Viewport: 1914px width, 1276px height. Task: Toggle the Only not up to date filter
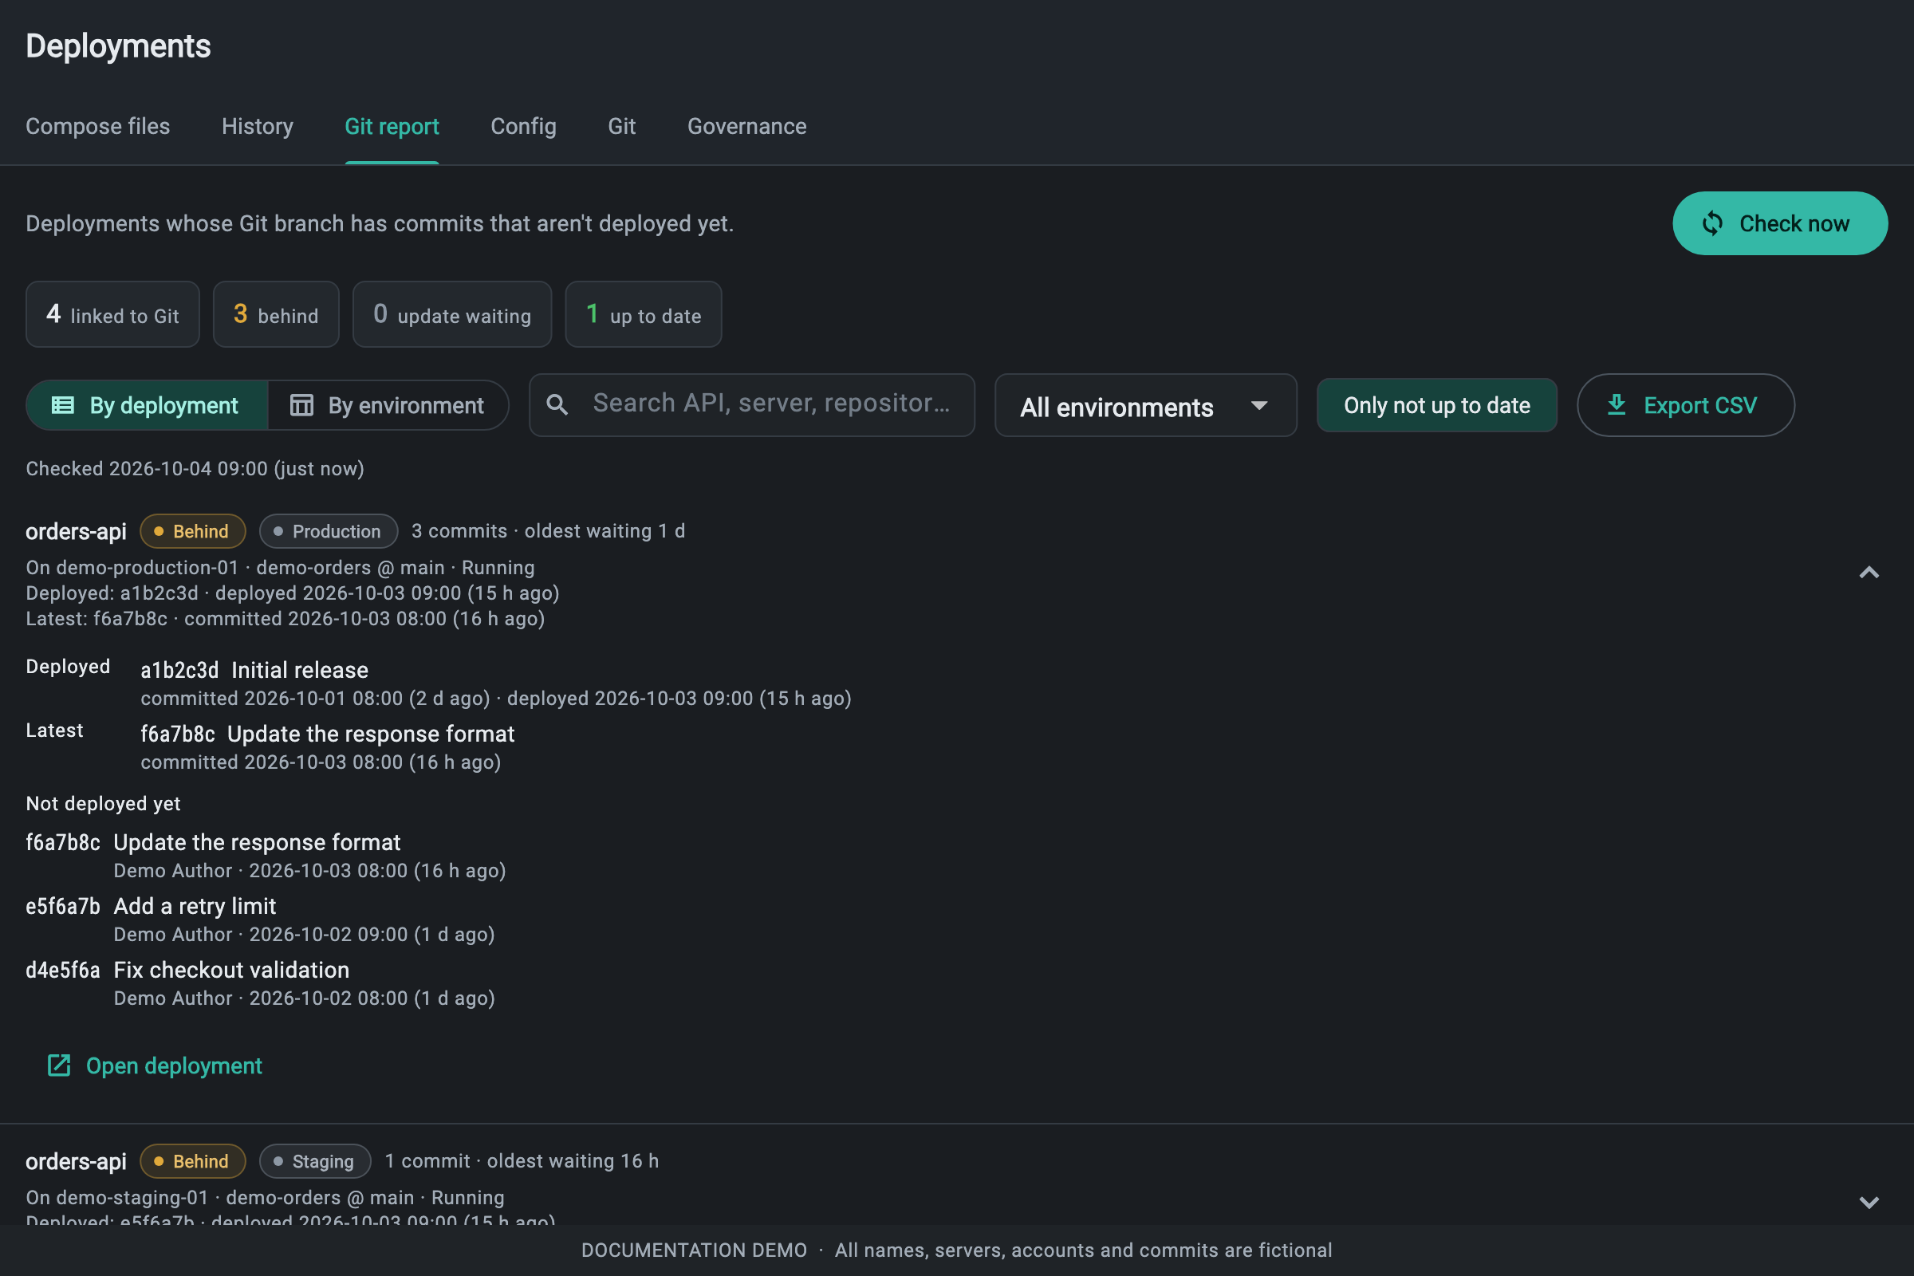click(x=1436, y=405)
